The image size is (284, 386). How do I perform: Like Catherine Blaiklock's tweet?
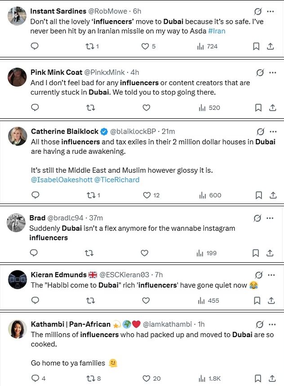click(146, 195)
